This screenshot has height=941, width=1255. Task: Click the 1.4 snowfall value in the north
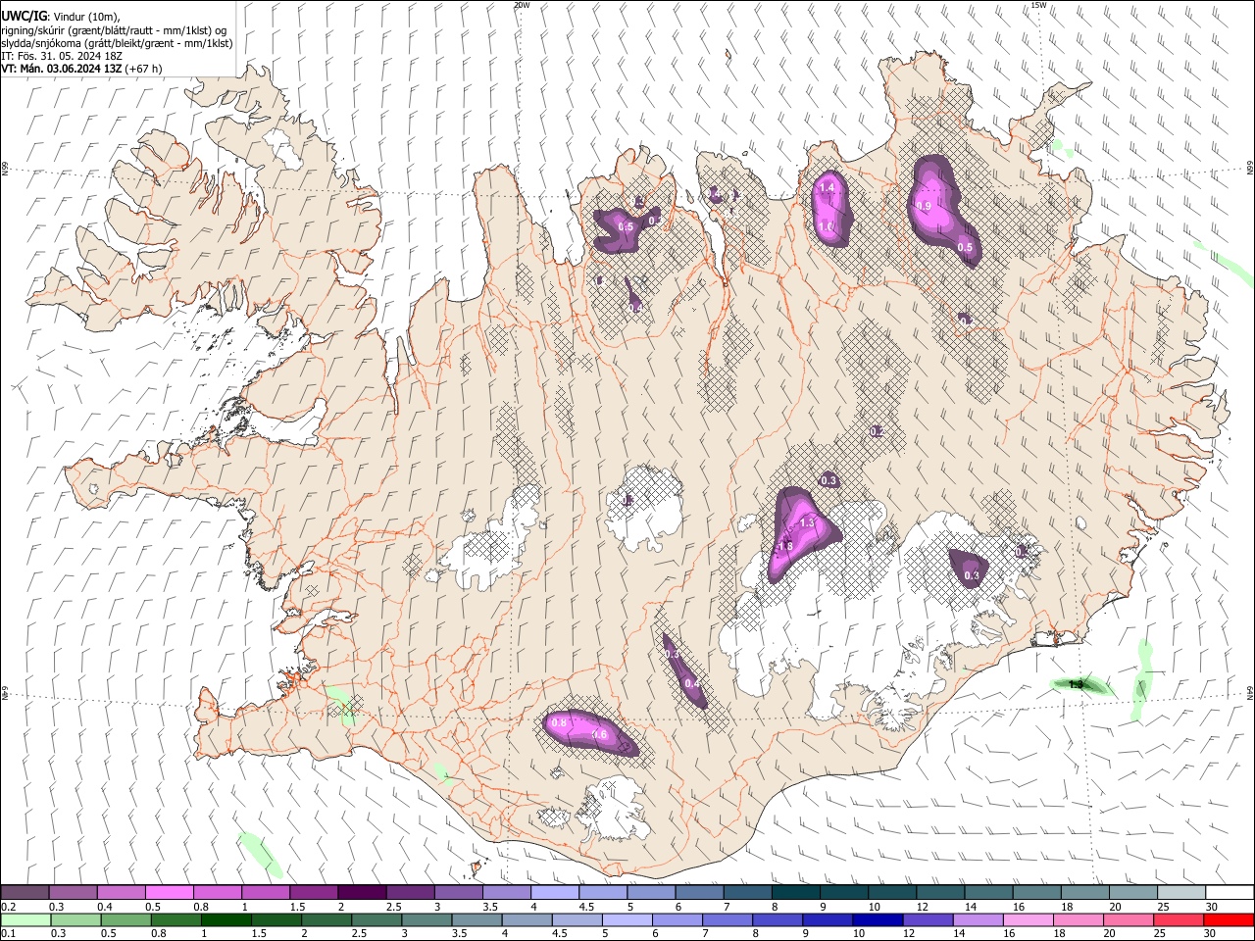(827, 187)
